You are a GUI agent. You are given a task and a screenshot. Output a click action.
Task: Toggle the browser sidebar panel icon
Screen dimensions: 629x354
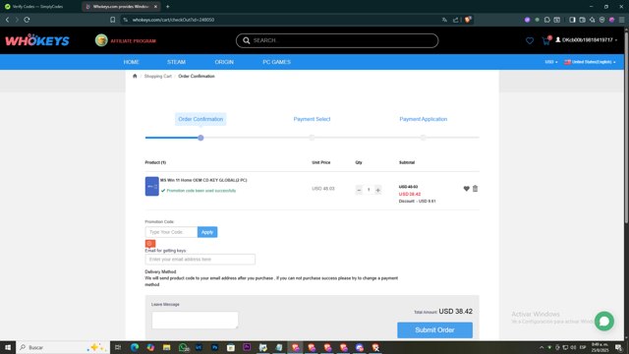(572, 20)
